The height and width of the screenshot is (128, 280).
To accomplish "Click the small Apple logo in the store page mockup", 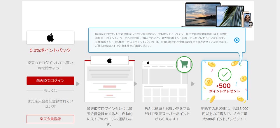I will (x=148, y=63).
